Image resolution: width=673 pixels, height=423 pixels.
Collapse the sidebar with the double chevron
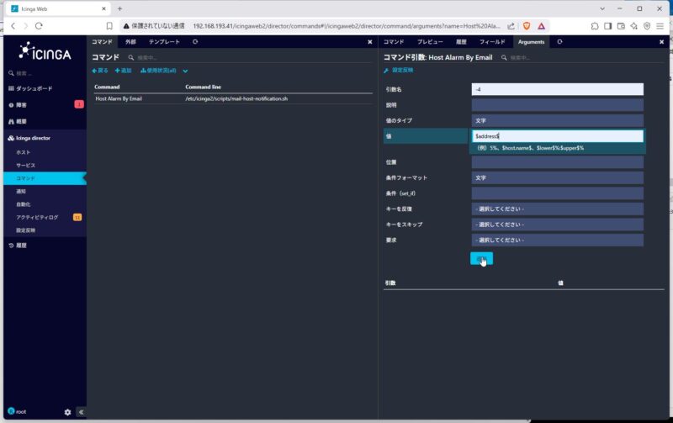tap(81, 412)
